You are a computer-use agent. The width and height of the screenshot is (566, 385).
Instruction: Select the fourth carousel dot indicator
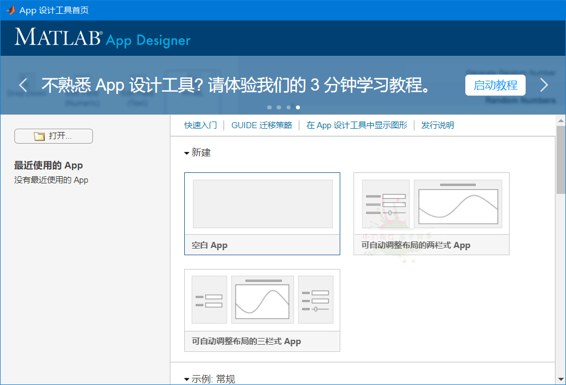tap(298, 107)
